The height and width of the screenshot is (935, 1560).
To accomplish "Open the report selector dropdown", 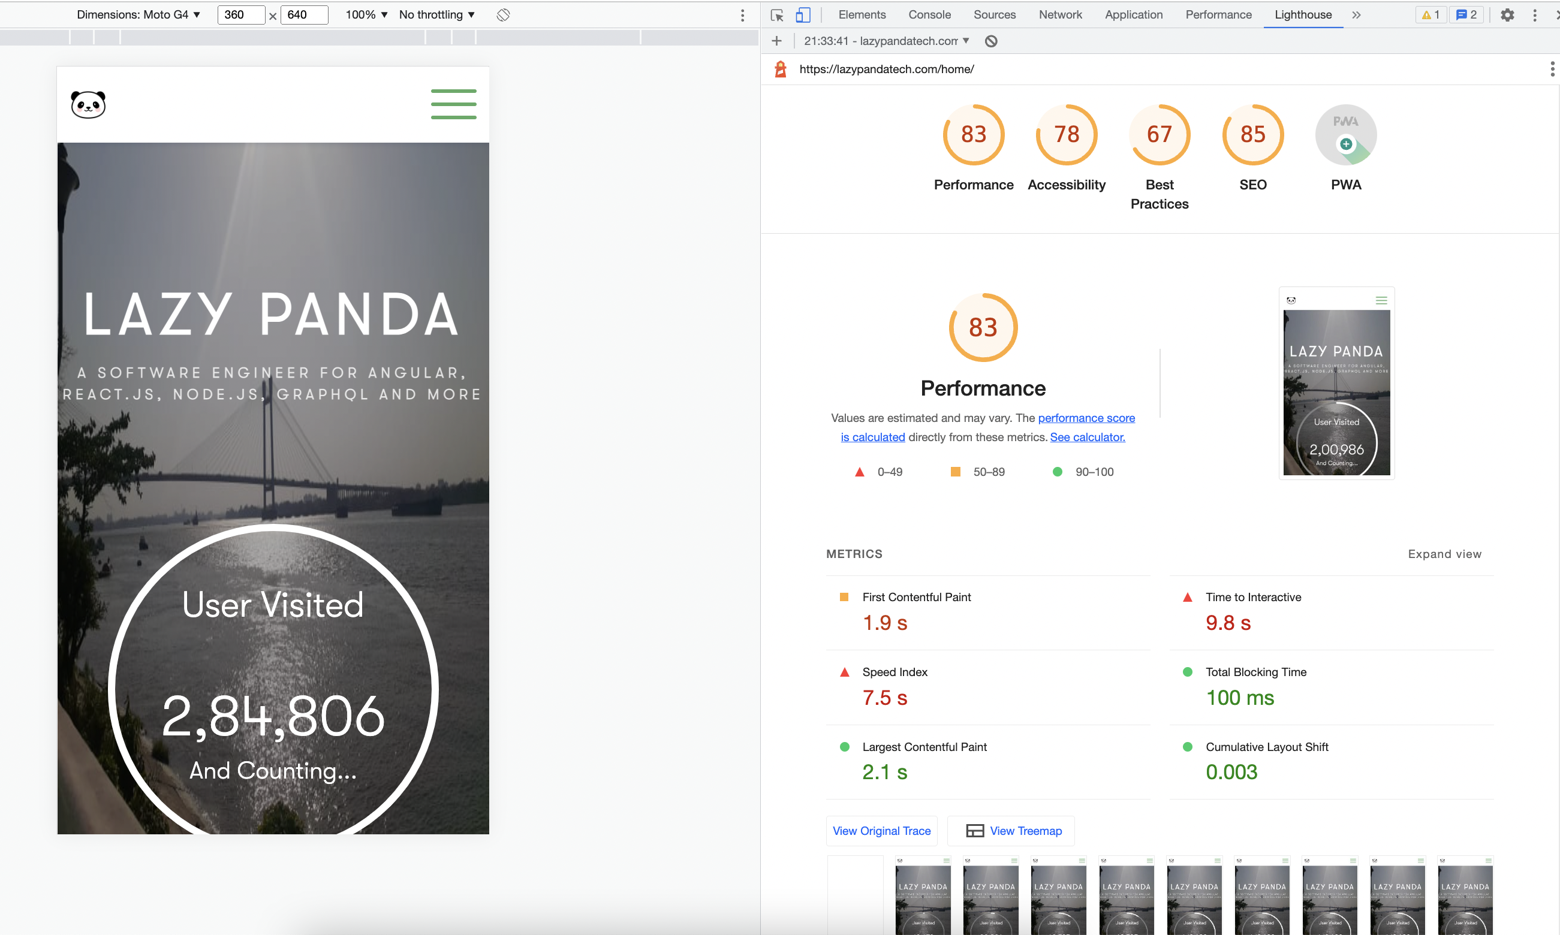I will (x=887, y=41).
